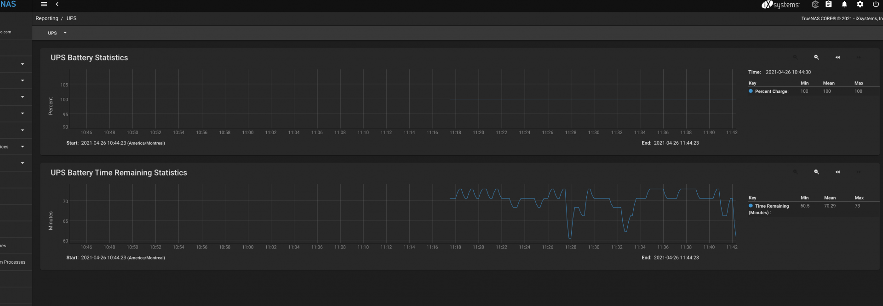Click the Percent Charge legend dot
This screenshot has height=306, width=883.
(x=751, y=91)
